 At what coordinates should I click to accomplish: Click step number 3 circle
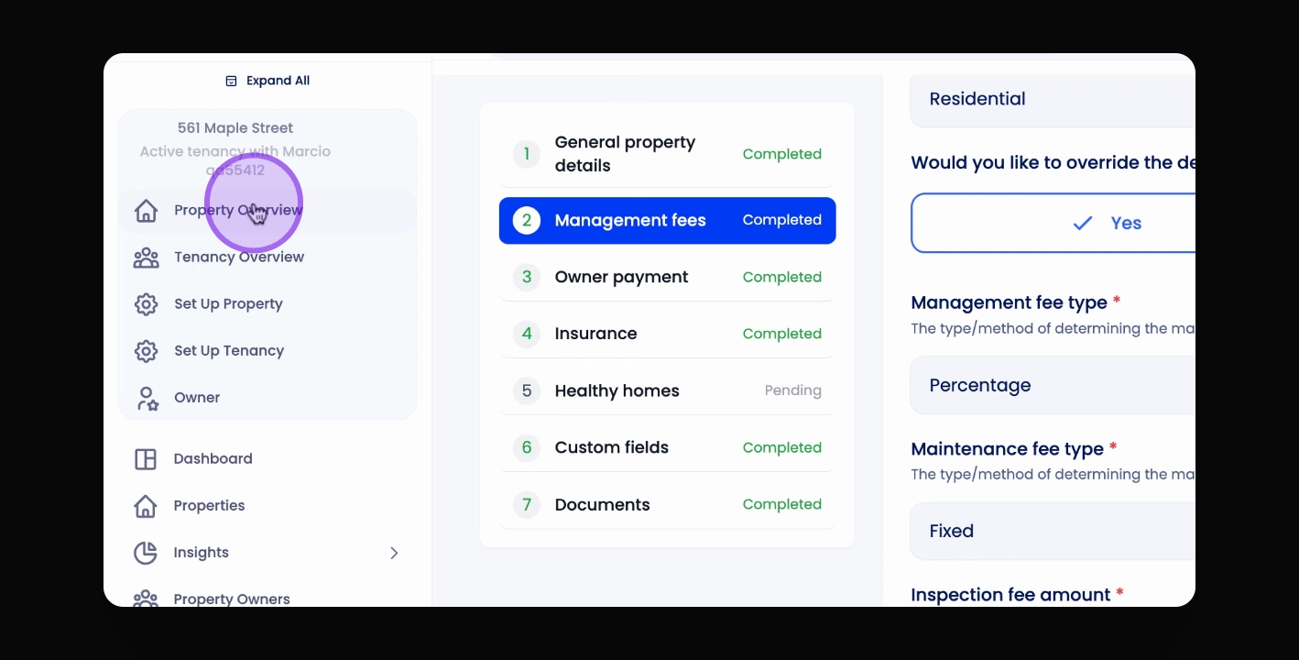click(x=527, y=277)
